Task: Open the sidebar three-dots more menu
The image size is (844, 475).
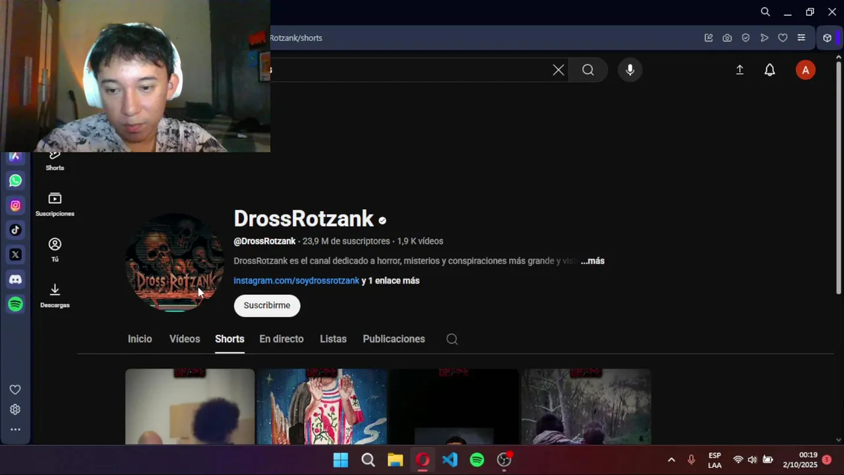Action: pos(15,429)
